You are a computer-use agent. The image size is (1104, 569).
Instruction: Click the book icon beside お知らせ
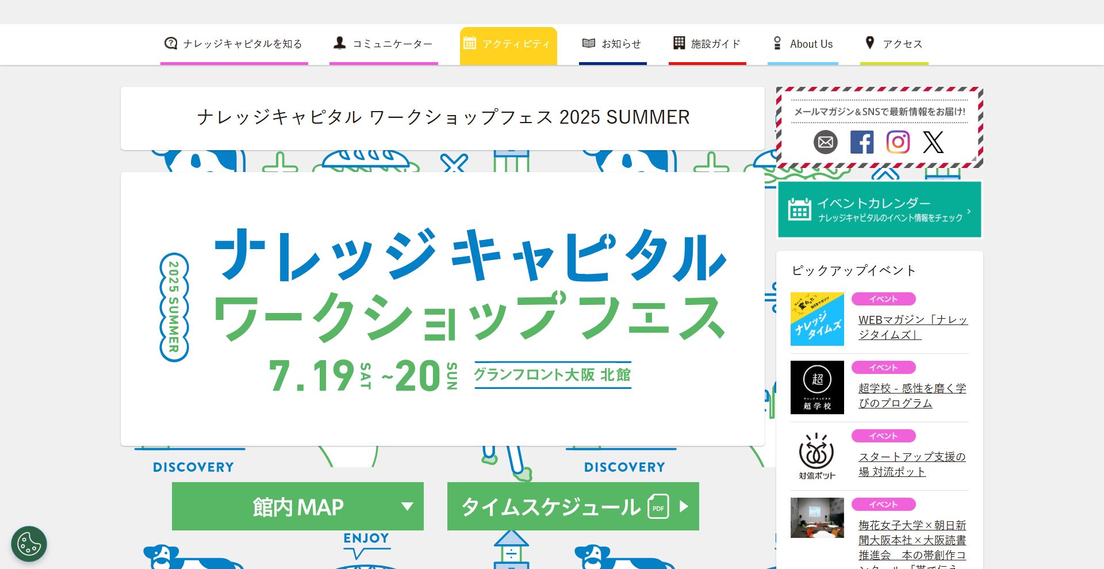click(588, 43)
